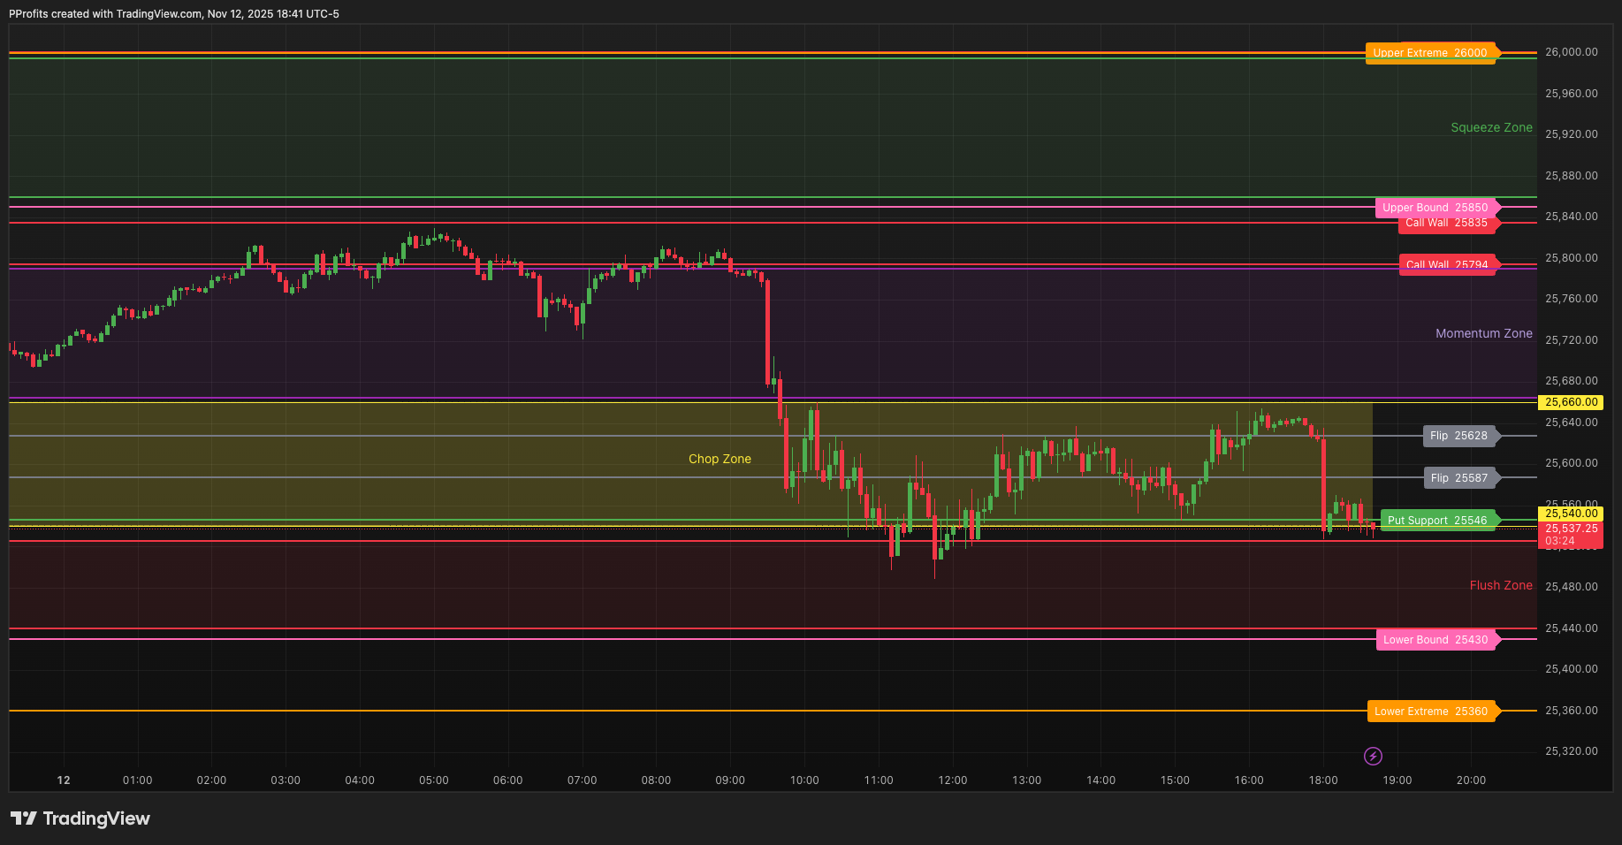Viewport: 1622px width, 845px height.
Task: Select the Upper Extreme 26000 price label
Action: click(1430, 53)
